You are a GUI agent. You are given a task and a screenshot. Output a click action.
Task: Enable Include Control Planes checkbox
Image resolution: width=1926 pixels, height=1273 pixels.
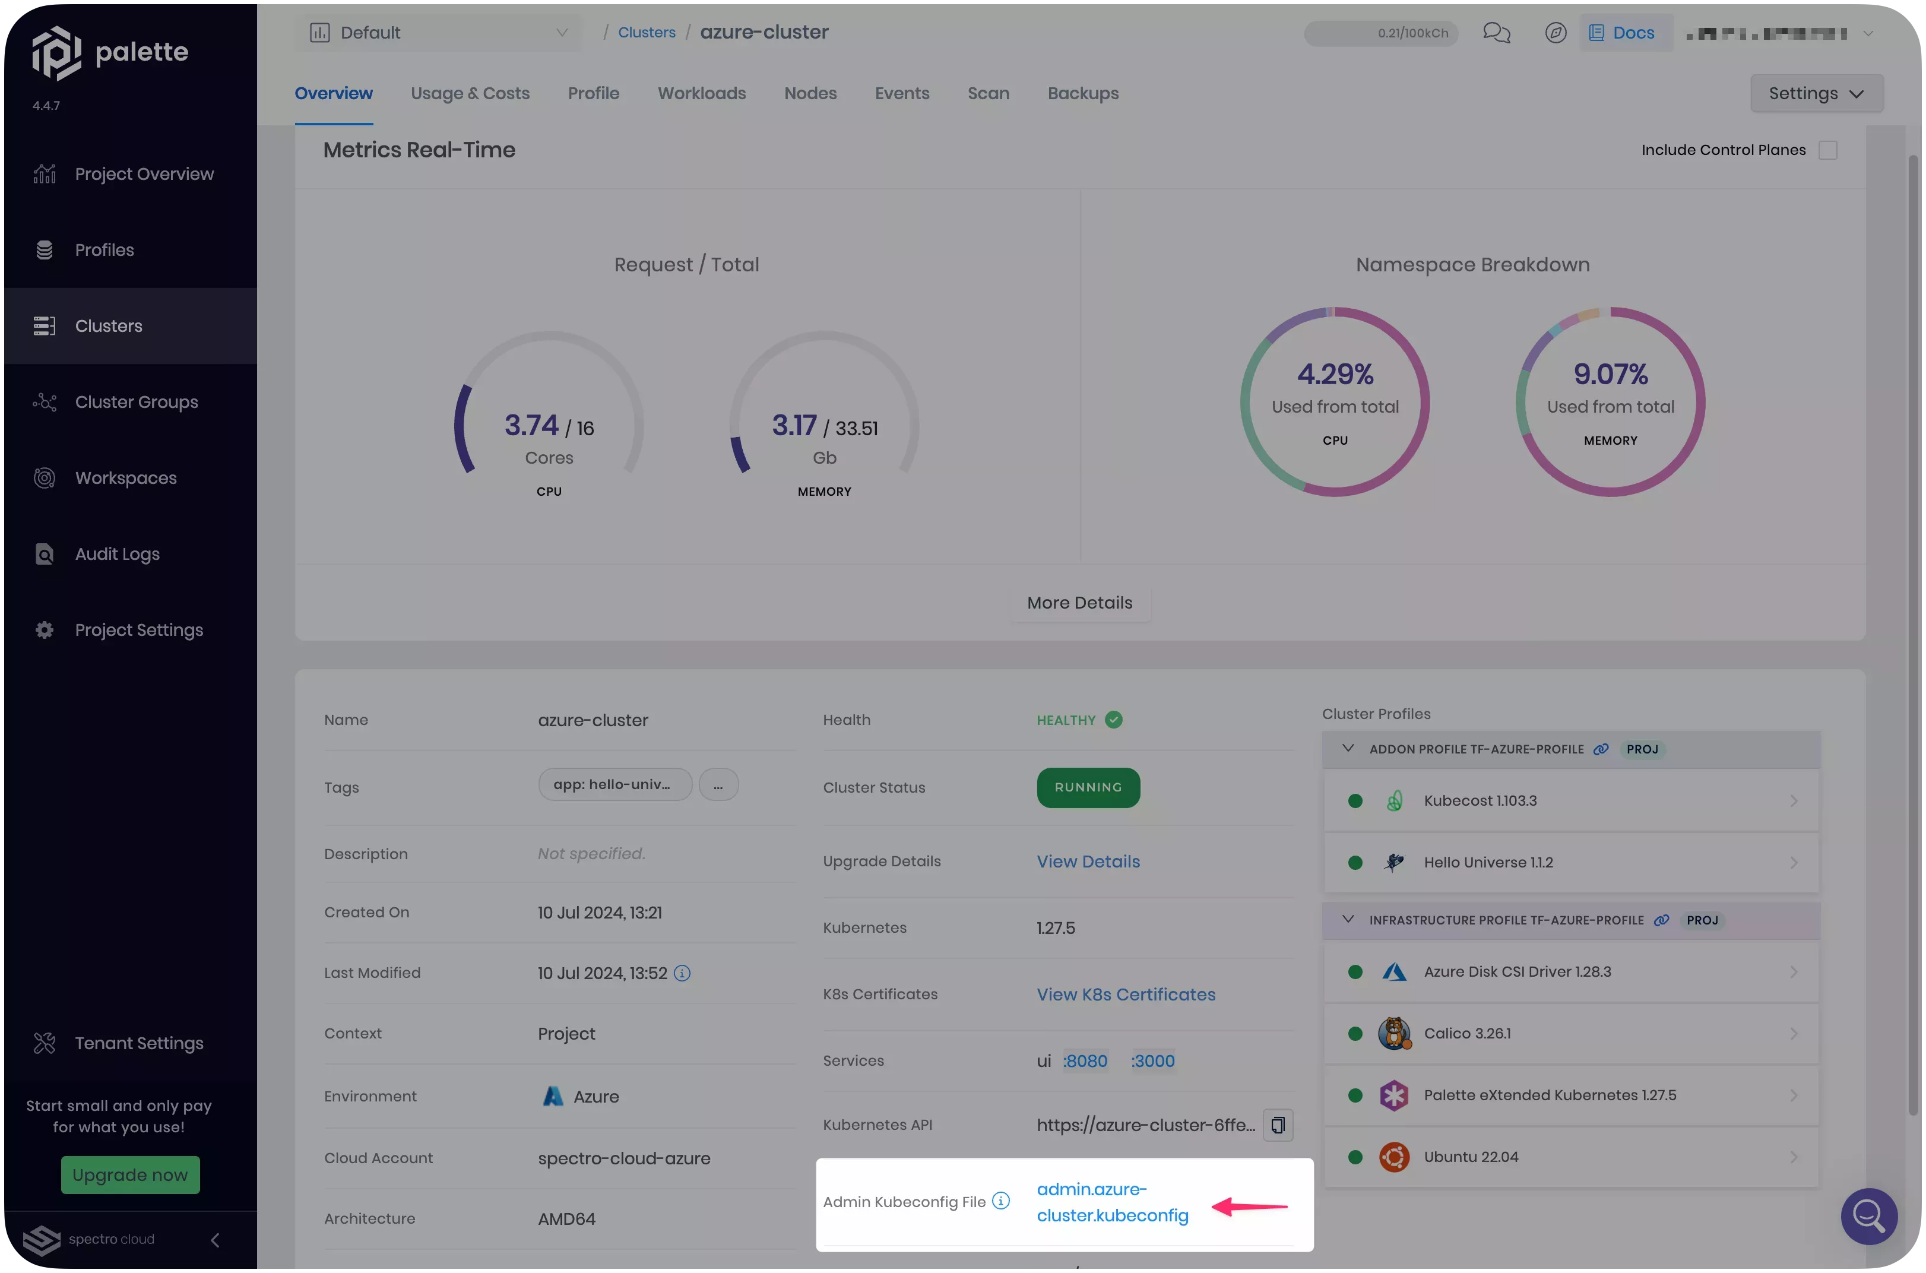click(1827, 150)
